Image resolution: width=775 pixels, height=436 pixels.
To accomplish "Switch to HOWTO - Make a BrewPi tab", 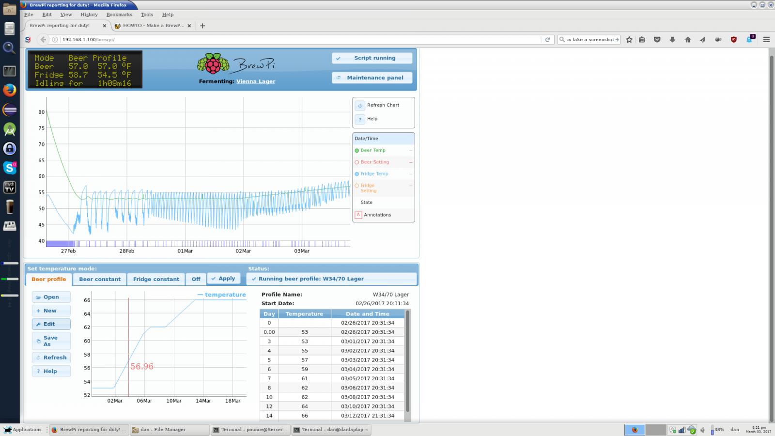I will tap(153, 26).
